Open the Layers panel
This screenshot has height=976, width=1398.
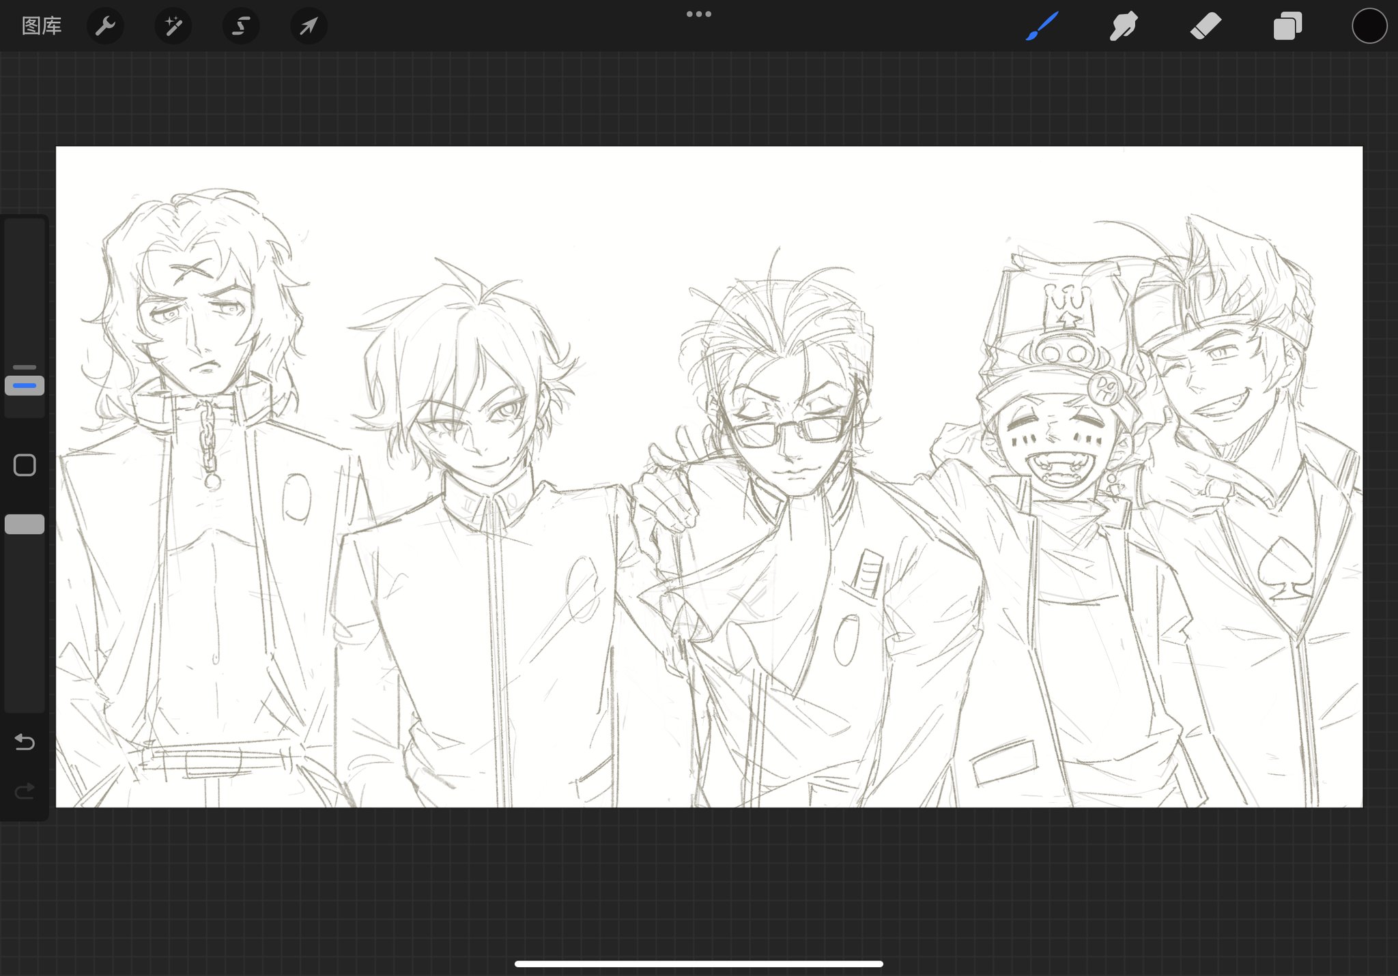pos(1287,27)
